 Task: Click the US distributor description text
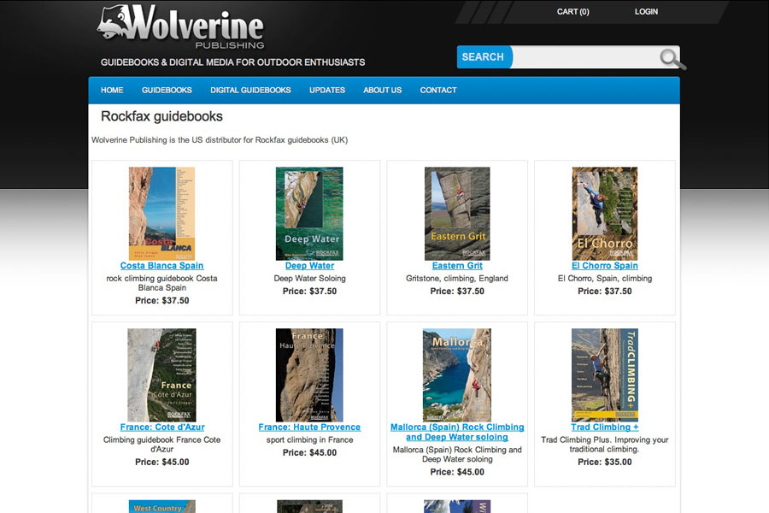(x=220, y=140)
